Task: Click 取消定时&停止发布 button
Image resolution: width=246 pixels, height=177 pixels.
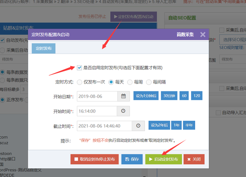Action: (x=94, y=159)
